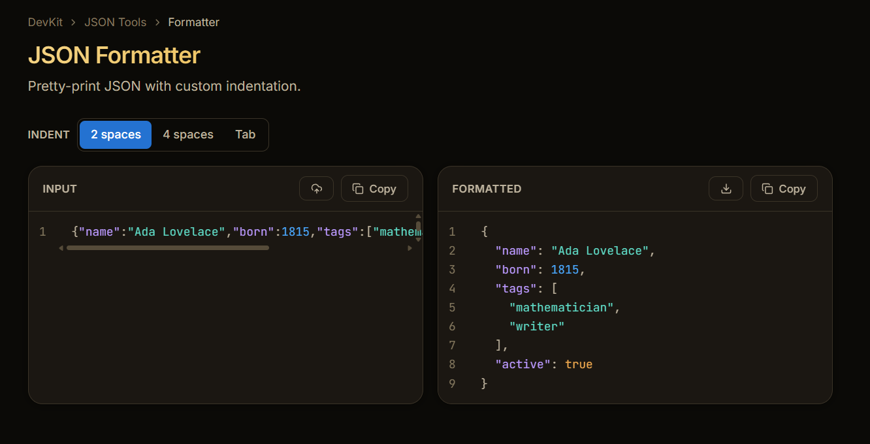Screen dimensions: 870x444
Task: Click the 1815 value in formatted output
Action: click(x=565, y=270)
